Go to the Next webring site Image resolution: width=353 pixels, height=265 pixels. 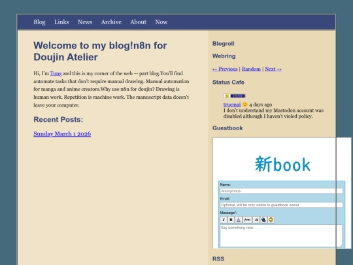tap(273, 69)
